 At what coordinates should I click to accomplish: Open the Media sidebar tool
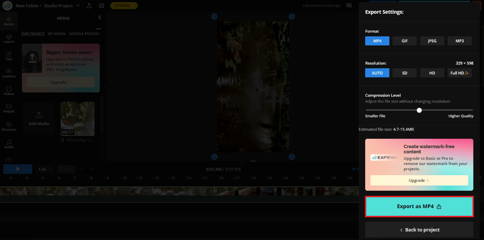tap(9, 21)
